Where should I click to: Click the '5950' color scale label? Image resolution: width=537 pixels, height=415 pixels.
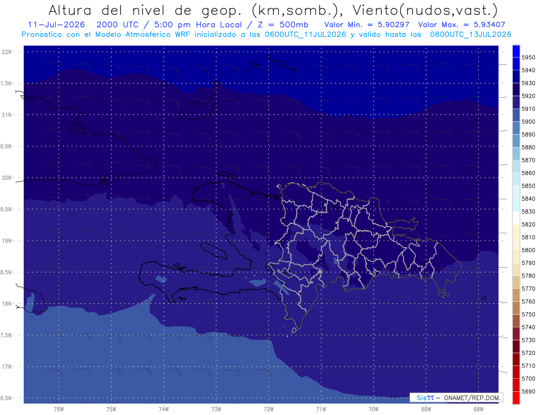point(528,57)
